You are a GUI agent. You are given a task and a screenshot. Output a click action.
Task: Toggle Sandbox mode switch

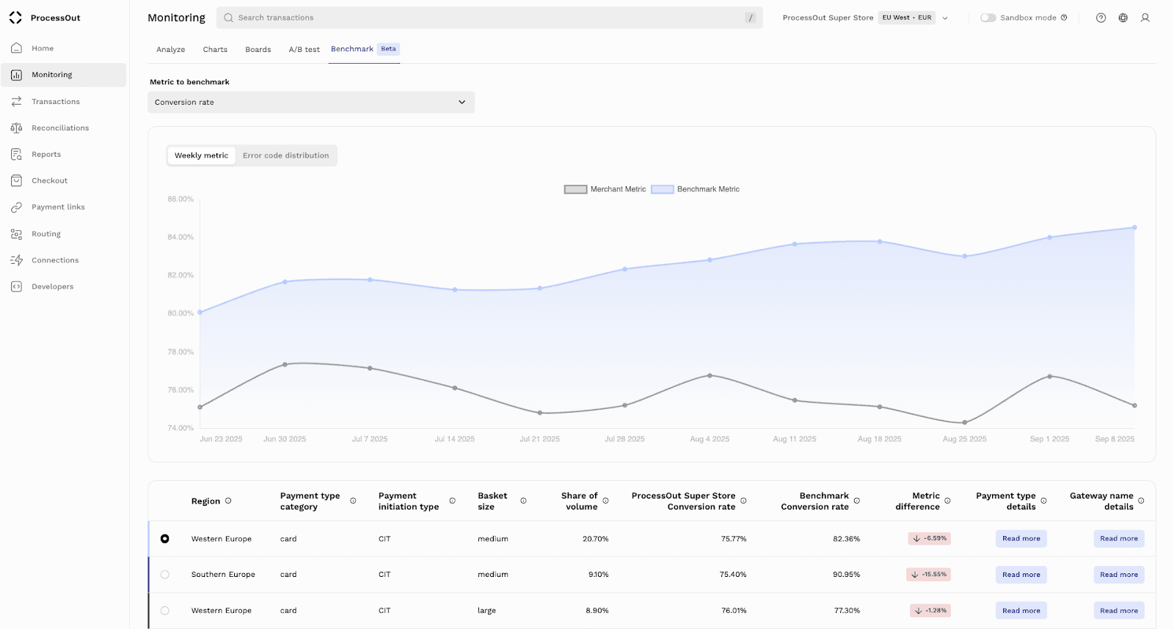(x=988, y=18)
